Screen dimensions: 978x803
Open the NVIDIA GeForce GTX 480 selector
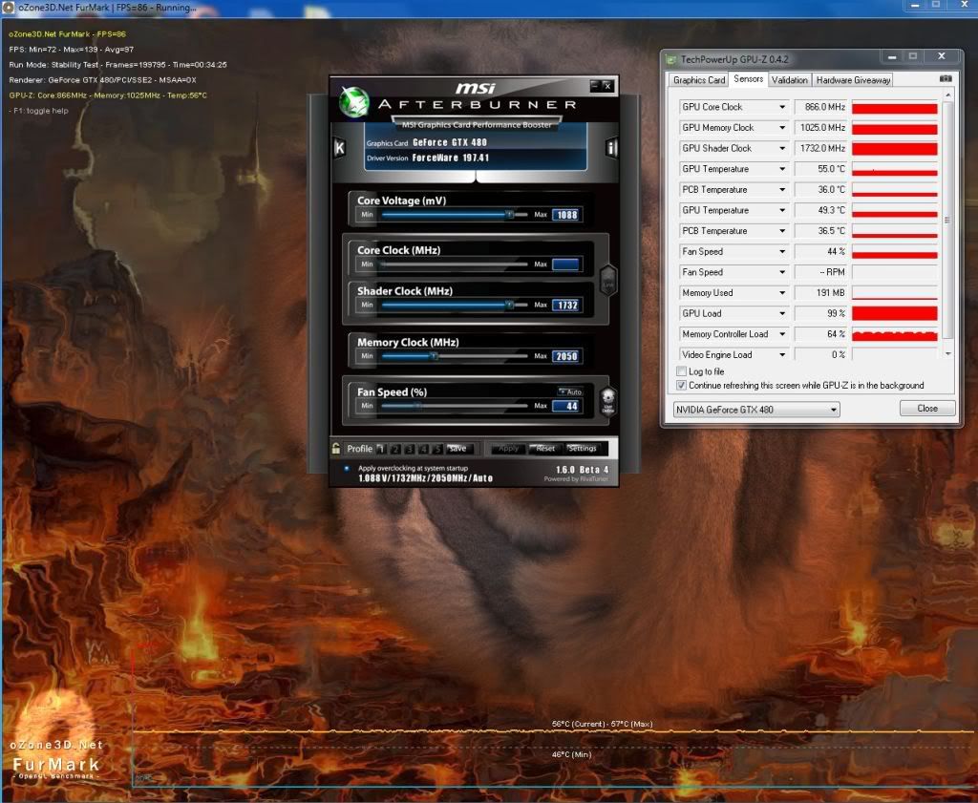tap(756, 410)
